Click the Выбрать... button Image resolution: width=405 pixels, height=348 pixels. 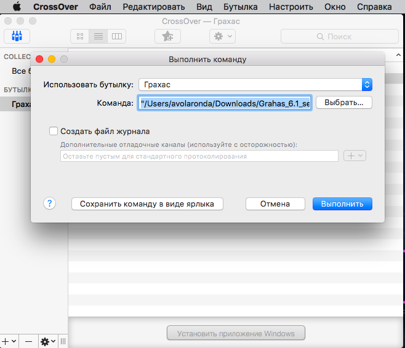click(344, 103)
